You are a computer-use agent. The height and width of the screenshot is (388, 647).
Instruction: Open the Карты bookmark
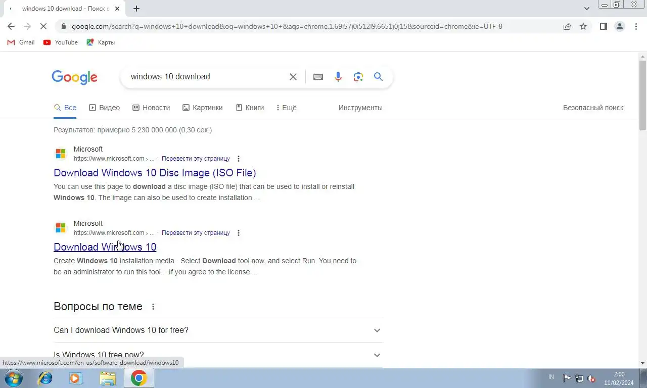(x=101, y=42)
